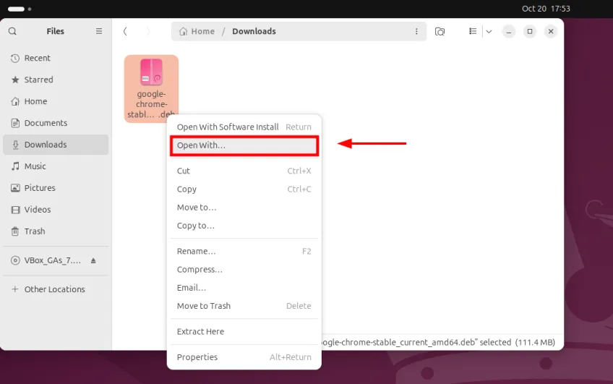Open the clock showing Oct 20 17:53
Image resolution: width=613 pixels, height=384 pixels.
(546, 9)
